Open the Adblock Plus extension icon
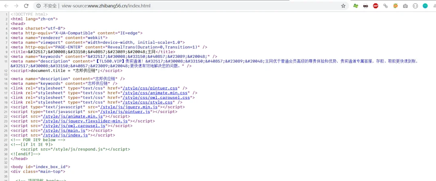This screenshot has width=436, height=181. point(376,6)
